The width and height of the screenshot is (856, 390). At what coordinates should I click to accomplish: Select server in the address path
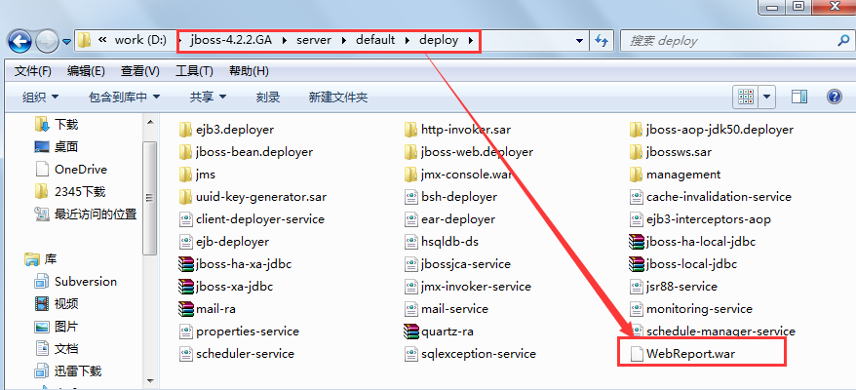(x=315, y=40)
